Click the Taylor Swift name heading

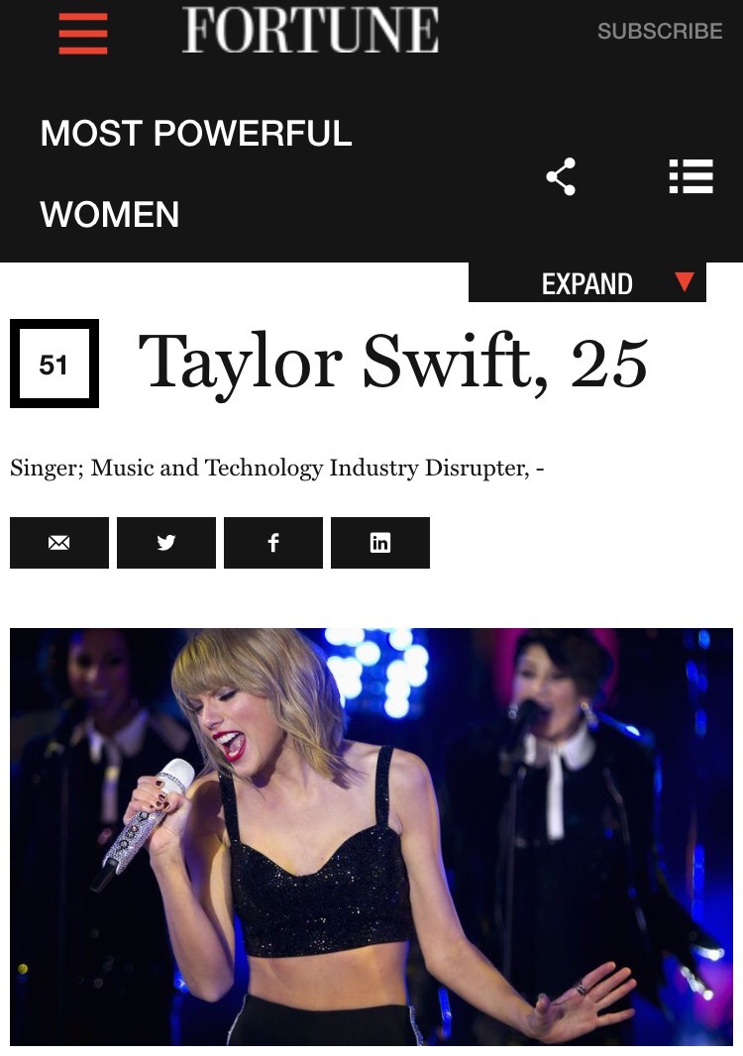343,364
